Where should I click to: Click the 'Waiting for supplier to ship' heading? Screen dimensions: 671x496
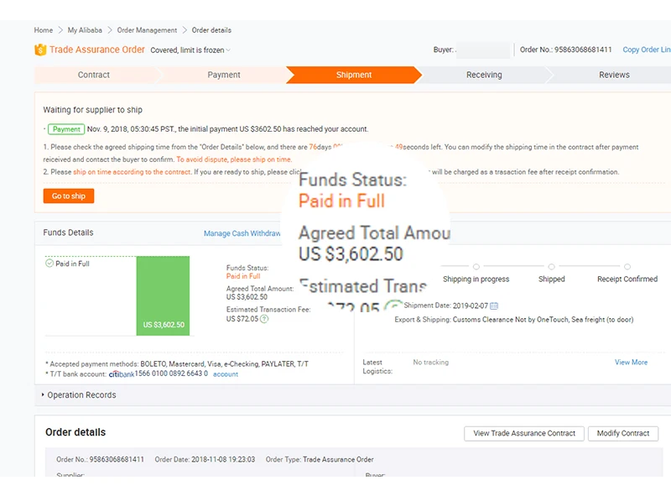(92, 110)
